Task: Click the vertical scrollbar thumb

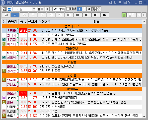Action: [144, 56]
